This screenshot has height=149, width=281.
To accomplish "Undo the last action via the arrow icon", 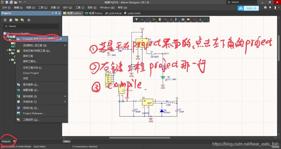I will 20,2.
